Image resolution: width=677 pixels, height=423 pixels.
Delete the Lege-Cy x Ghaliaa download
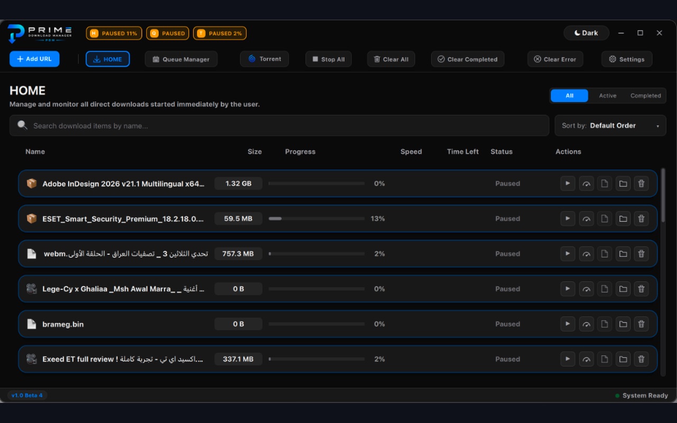point(641,289)
